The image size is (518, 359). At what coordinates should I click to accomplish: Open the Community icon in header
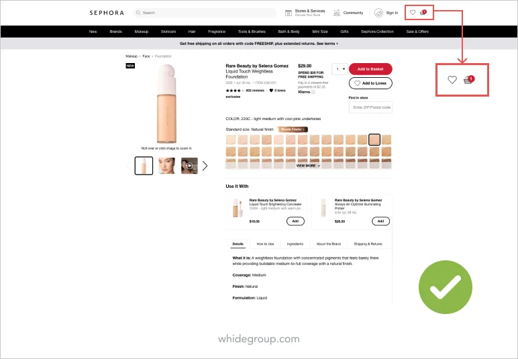tap(337, 13)
